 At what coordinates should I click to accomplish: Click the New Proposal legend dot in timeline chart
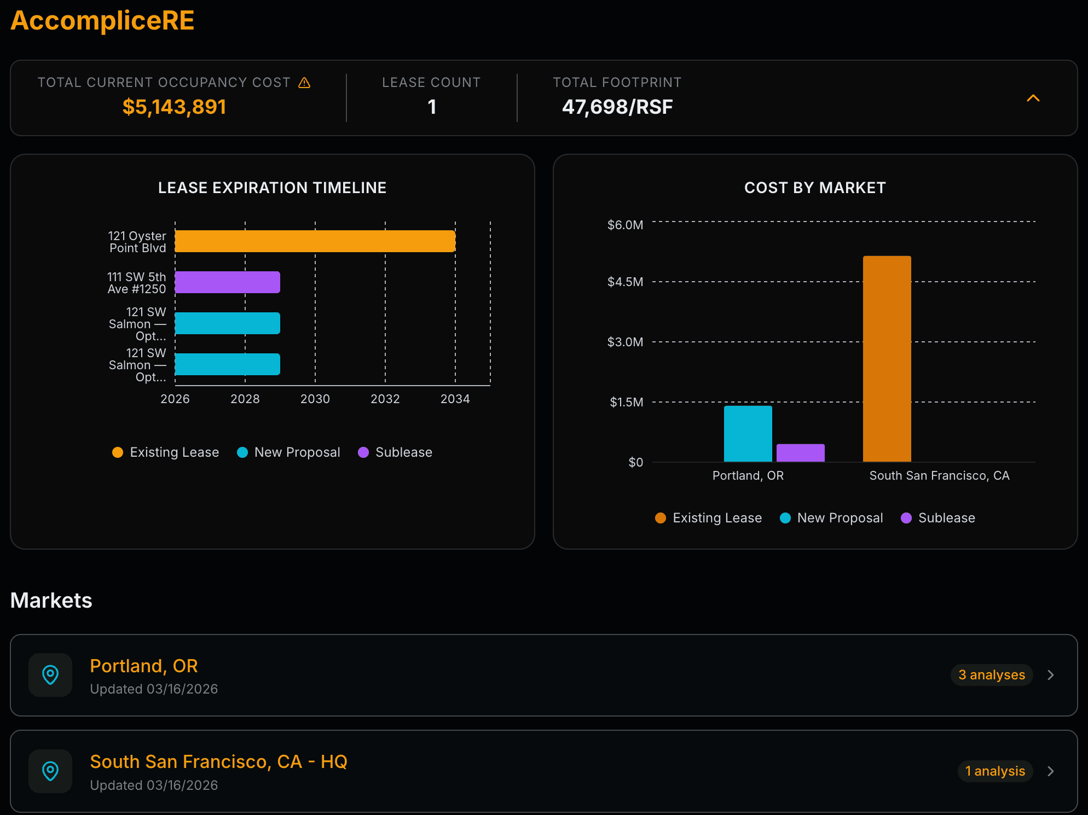[x=242, y=452]
